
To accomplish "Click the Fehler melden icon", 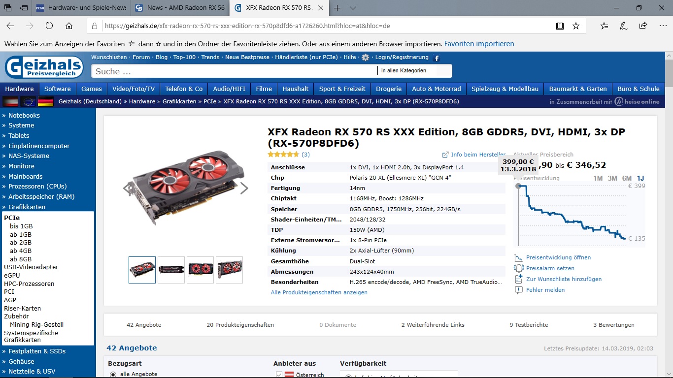I will [518, 290].
